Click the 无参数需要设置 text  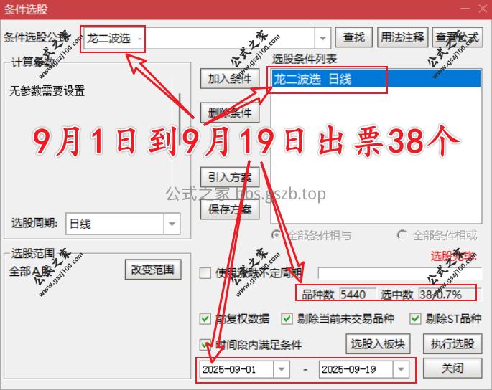coord(47,91)
